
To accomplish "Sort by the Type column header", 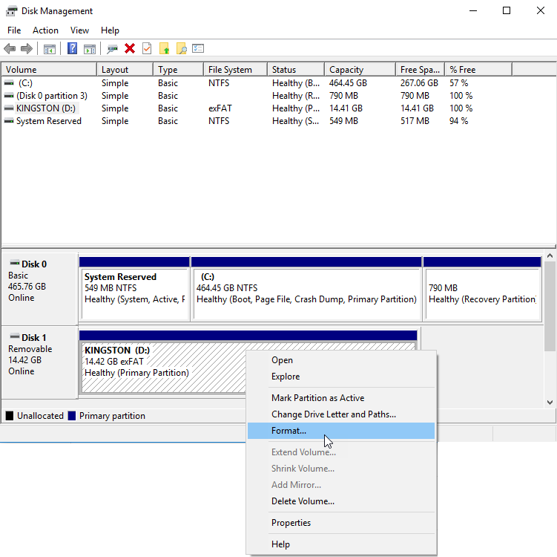I will pos(179,69).
